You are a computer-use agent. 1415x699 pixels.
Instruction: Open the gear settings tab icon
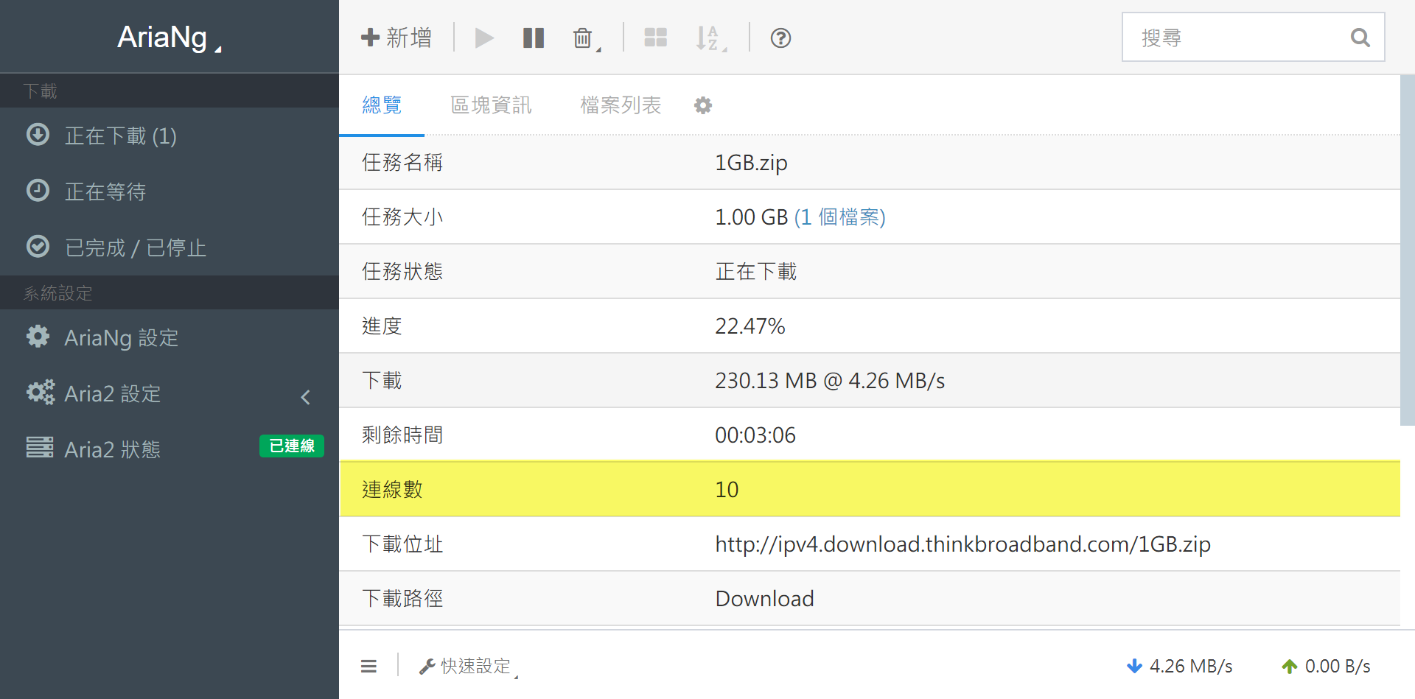click(703, 105)
